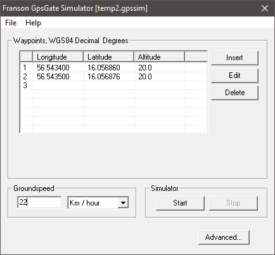The image size is (275, 255).
Task: Select latitude cell 16.056876
Action: pyautogui.click(x=109, y=77)
